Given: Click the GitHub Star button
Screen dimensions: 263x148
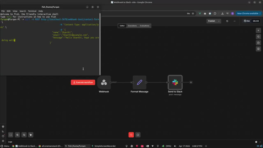Looking at the screenshot, I should 247,21.
